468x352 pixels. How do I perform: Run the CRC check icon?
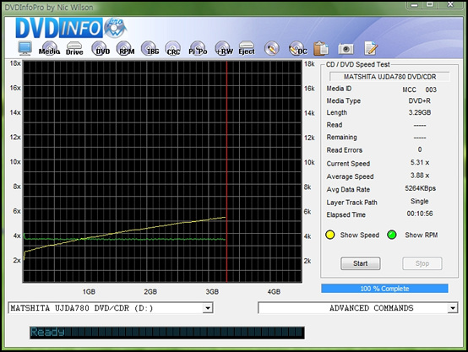click(173, 49)
